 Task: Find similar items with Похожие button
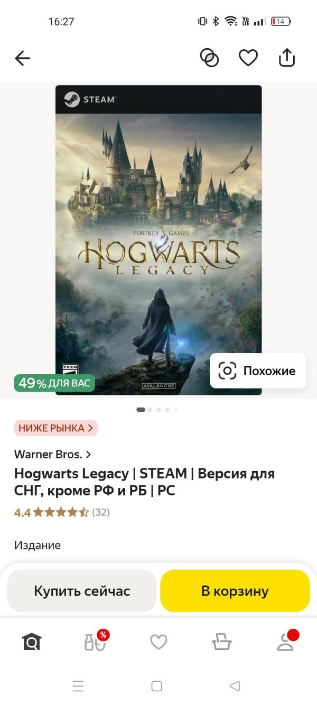pyautogui.click(x=258, y=370)
